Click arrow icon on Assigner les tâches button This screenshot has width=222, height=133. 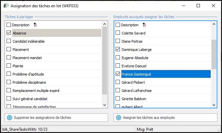click(119, 118)
